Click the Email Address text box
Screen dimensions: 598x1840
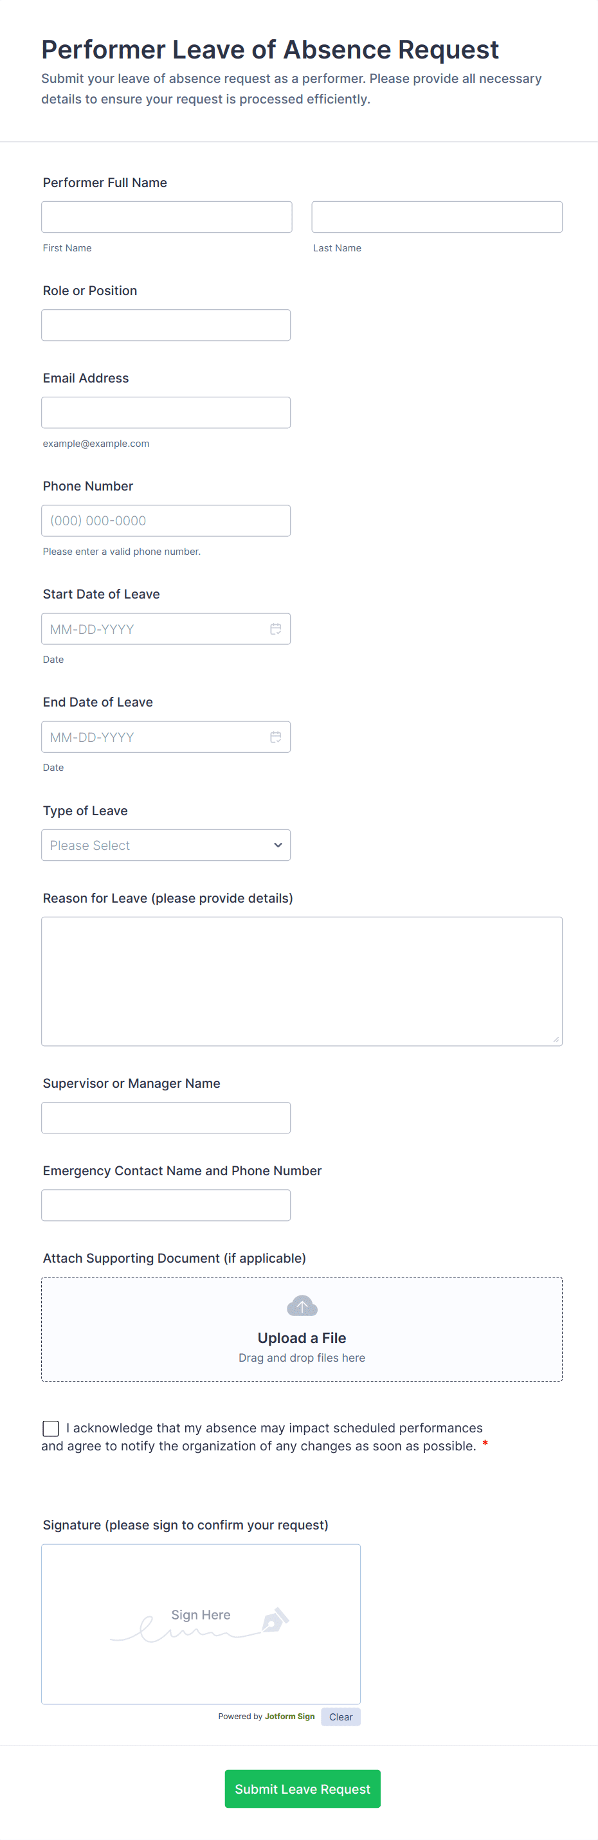pyautogui.click(x=166, y=413)
